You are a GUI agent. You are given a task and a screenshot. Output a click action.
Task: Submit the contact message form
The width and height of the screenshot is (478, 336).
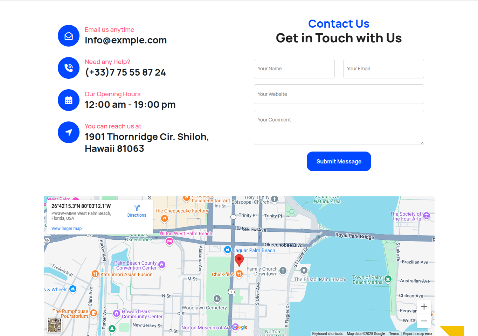pyautogui.click(x=339, y=161)
